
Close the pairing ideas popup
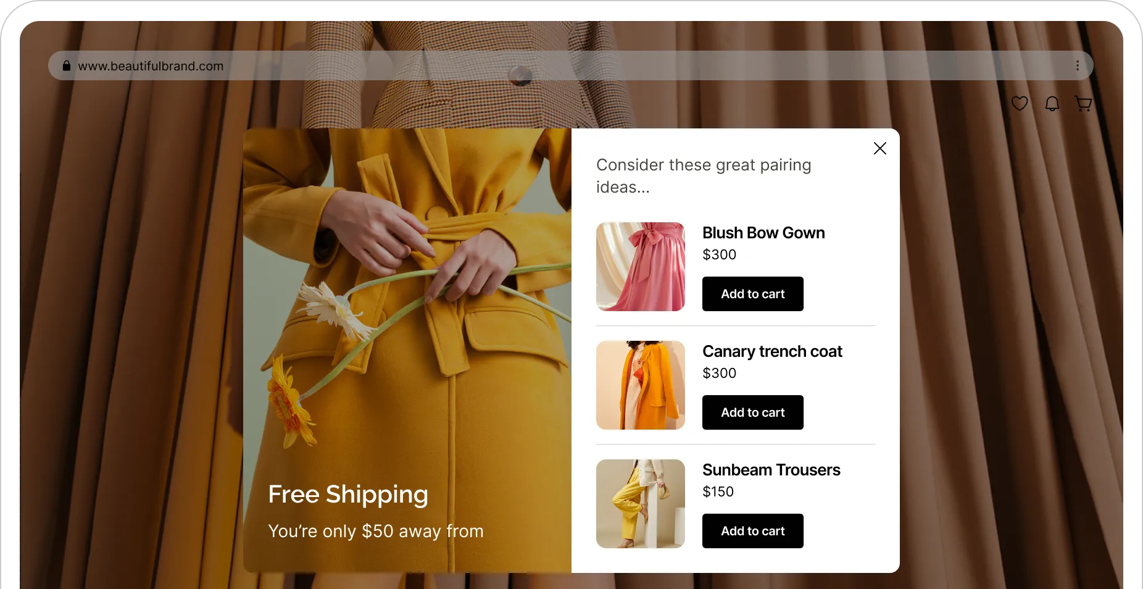click(x=880, y=148)
